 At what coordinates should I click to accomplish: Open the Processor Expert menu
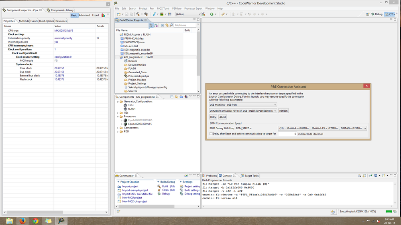pyautogui.click(x=193, y=8)
